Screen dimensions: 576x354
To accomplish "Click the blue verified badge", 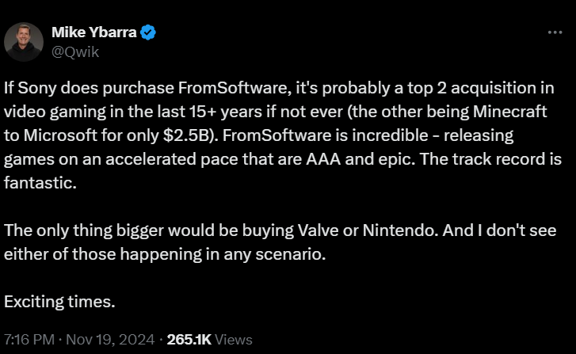I will (x=148, y=32).
